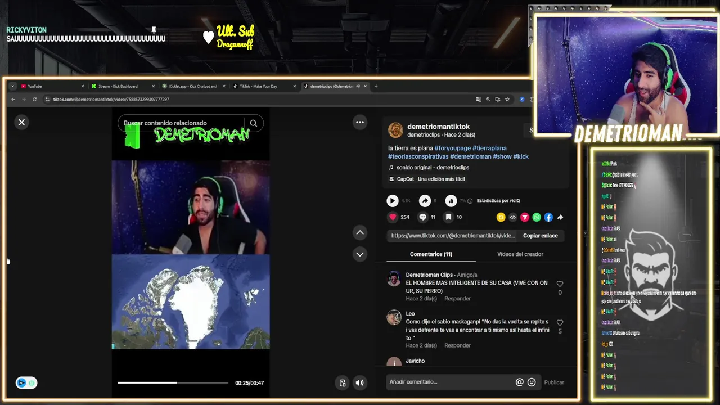Open the #tierraplana hashtag
This screenshot has height=405, width=720.
point(489,148)
